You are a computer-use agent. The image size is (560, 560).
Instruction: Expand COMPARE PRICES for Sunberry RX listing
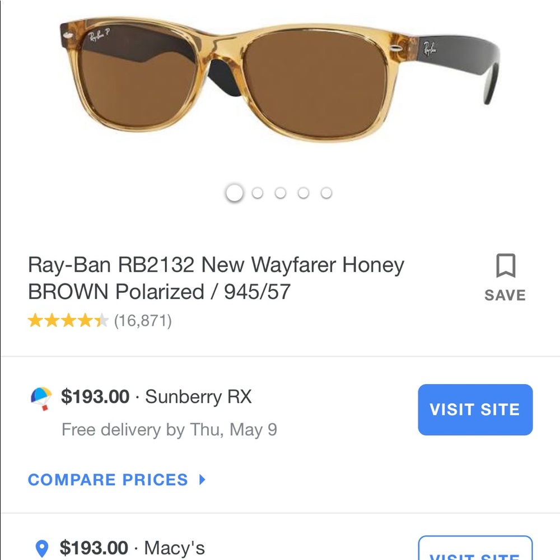pos(108,480)
